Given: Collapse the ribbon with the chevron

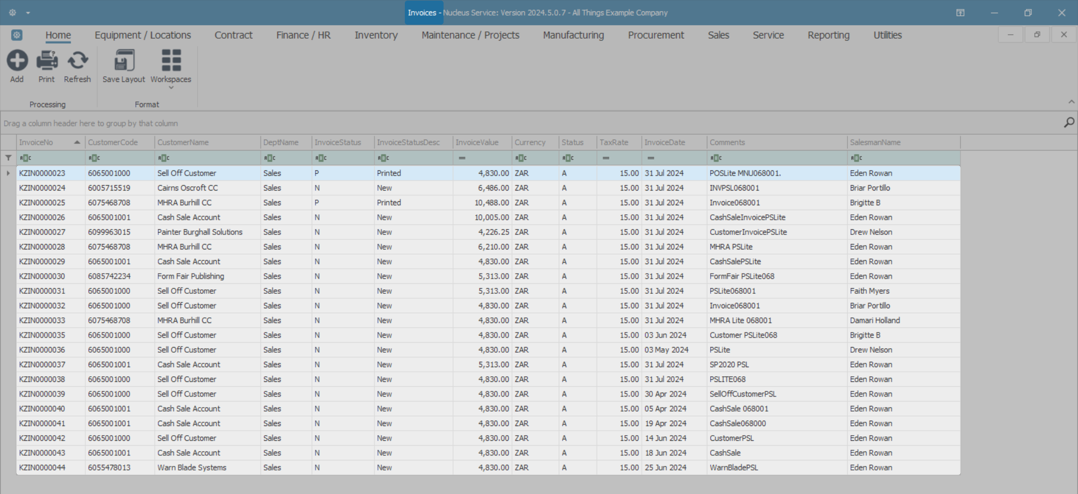Looking at the screenshot, I should [x=1071, y=102].
